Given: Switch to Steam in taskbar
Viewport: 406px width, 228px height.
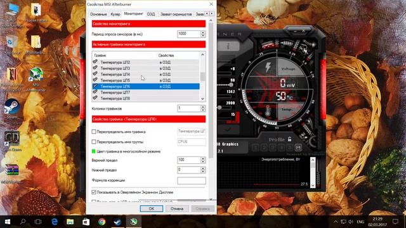Looking at the screenshot, I should point(117,222).
